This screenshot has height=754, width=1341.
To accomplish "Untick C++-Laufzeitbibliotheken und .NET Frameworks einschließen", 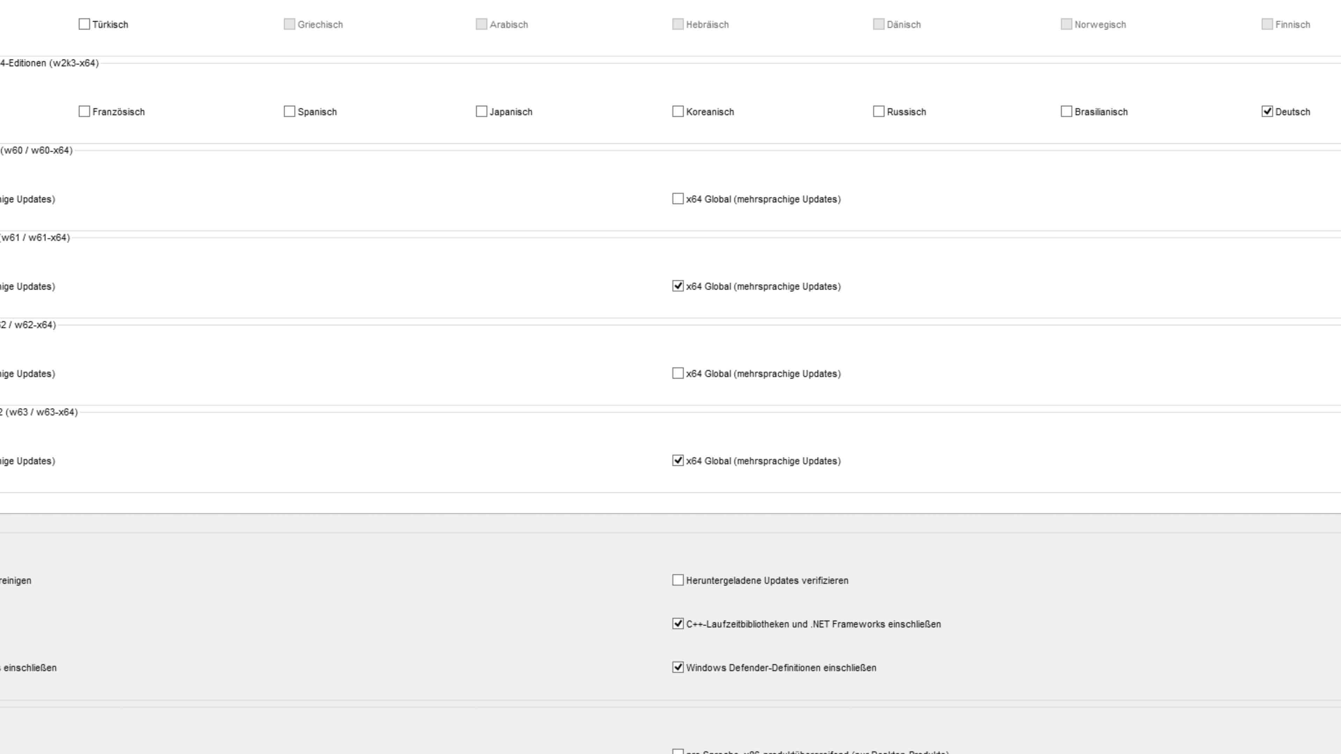I will click(678, 624).
